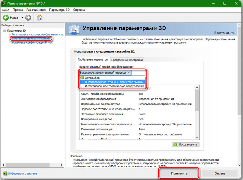Click the task tree horizontal scroll right arrow
243x180 pixels.
(61, 165)
